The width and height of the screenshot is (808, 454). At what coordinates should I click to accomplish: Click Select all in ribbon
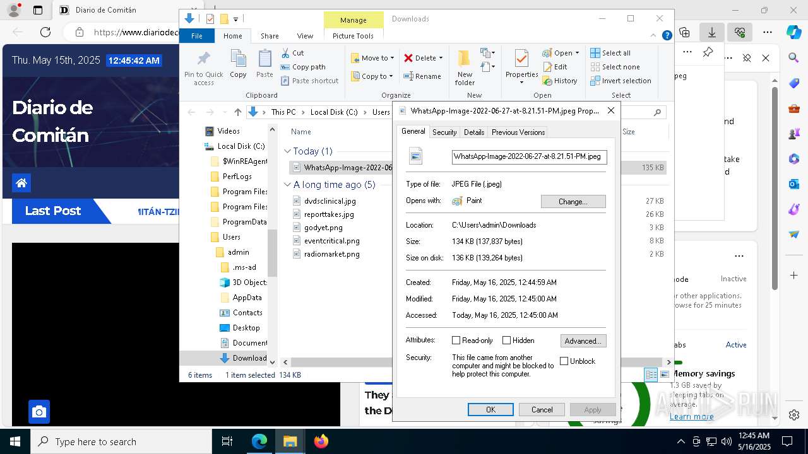click(x=610, y=53)
